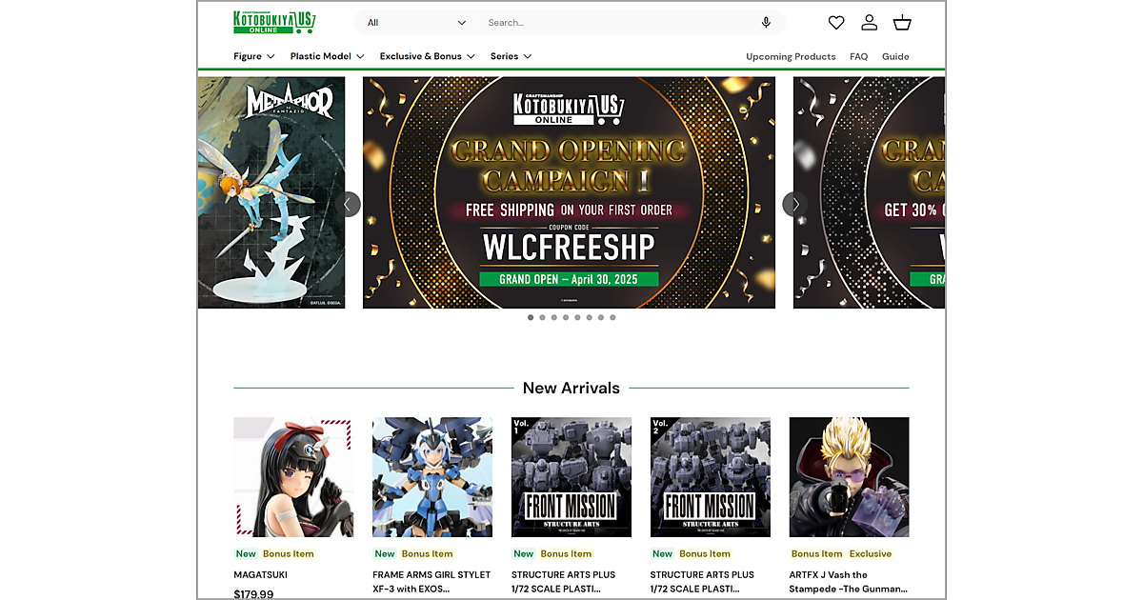The width and height of the screenshot is (1143, 600).
Task: Go to the previous carousel slide arrow
Action: point(348,204)
